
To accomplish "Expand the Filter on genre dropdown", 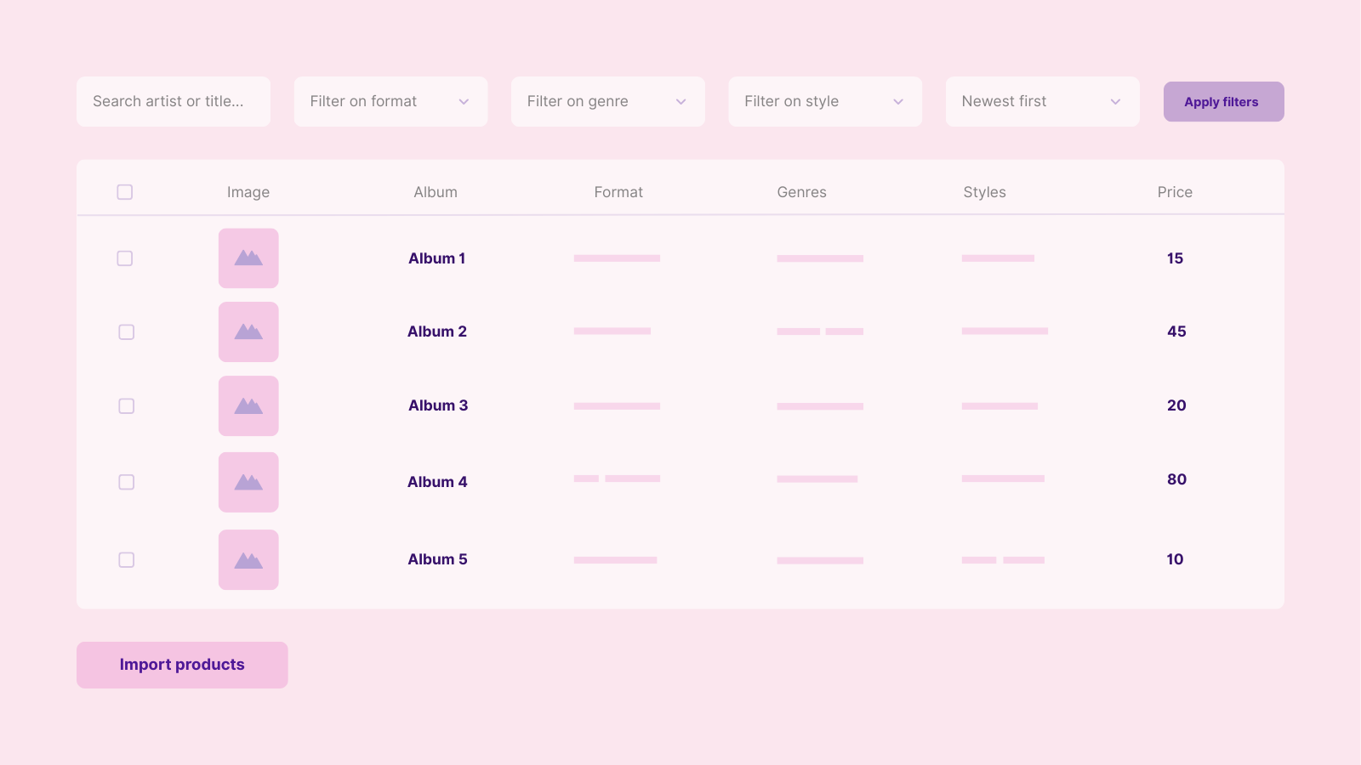I will (607, 102).
